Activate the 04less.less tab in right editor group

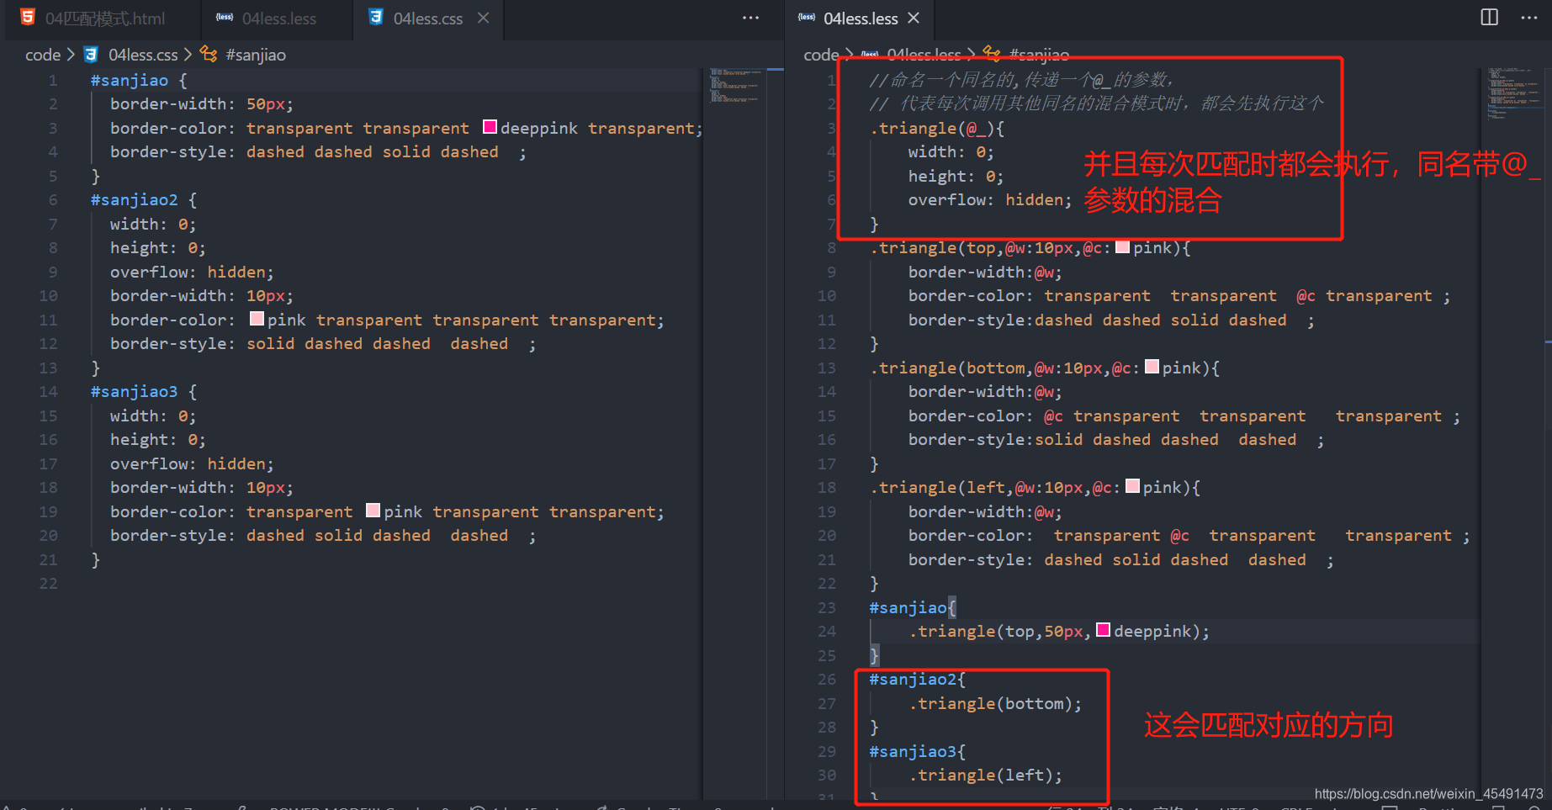860,19
